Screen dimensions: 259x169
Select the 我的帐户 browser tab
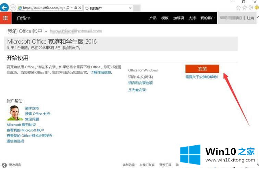[108, 8]
